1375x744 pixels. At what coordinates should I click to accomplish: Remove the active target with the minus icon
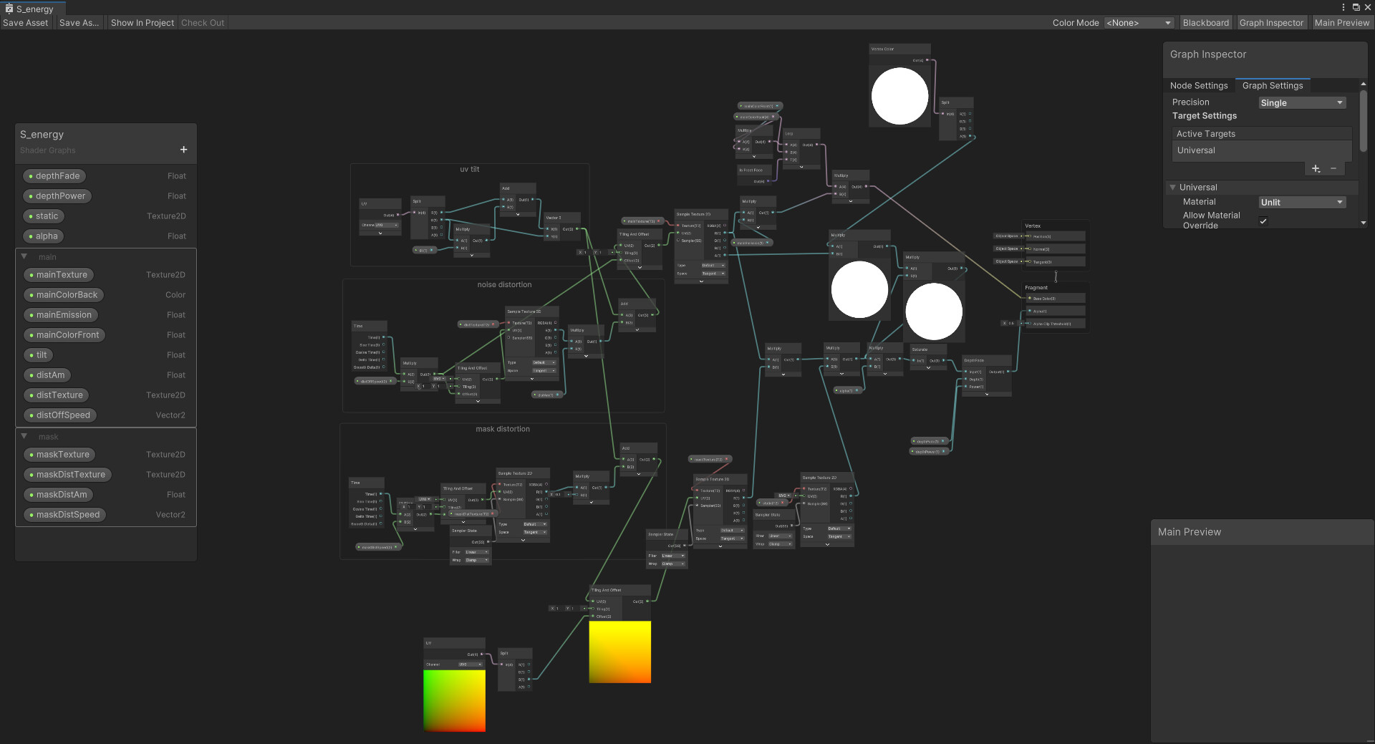(x=1333, y=169)
